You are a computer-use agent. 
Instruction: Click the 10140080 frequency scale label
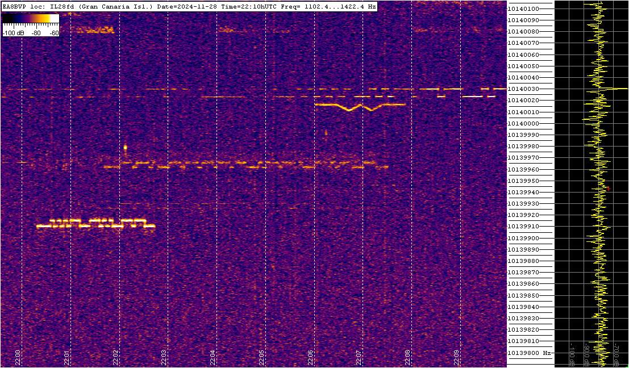point(523,32)
